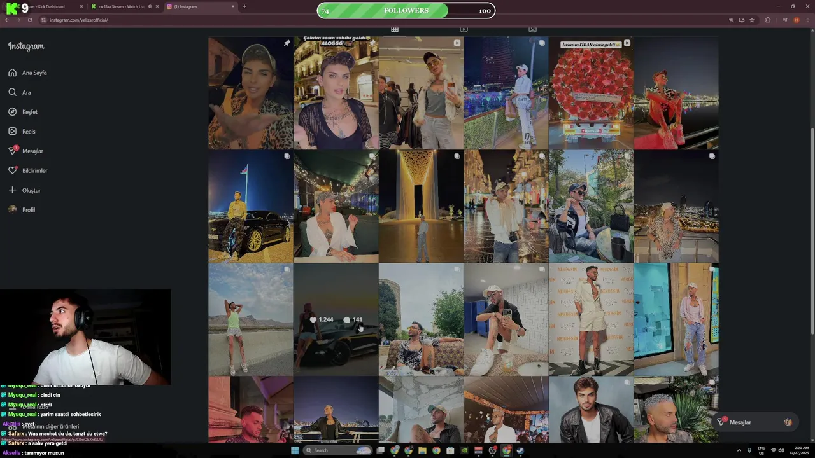View site information icon in address bar

[44, 20]
